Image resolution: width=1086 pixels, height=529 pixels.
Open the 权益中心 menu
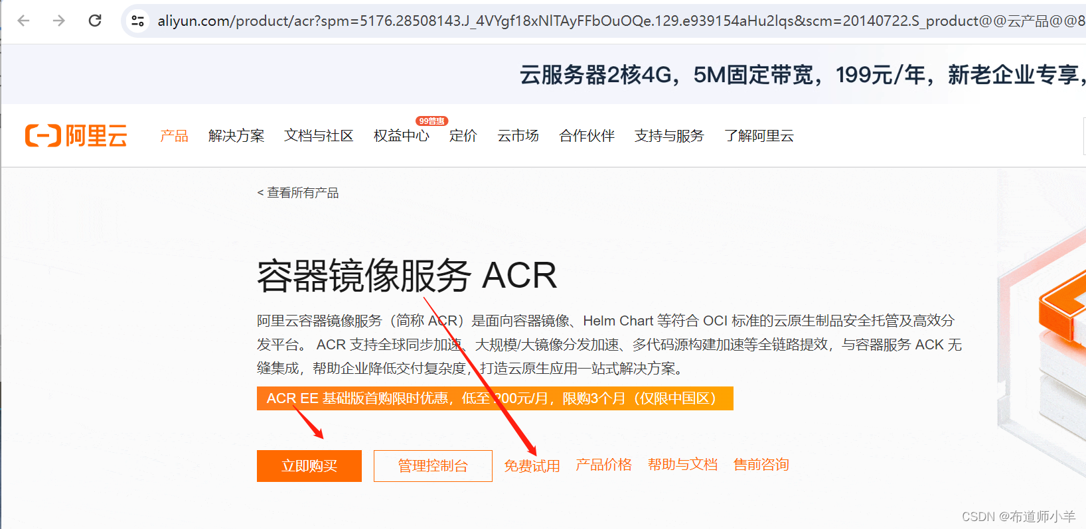point(402,136)
